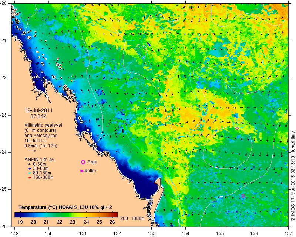This screenshot has width=296, height=237.
Task: Click the '0.5m/s (1kt 12h)' text
Action: pyautogui.click(x=41, y=146)
